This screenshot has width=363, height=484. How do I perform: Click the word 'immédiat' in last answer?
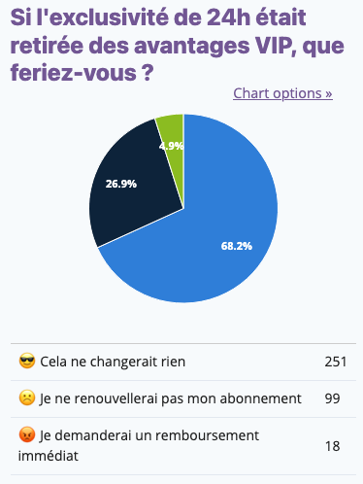(49, 456)
